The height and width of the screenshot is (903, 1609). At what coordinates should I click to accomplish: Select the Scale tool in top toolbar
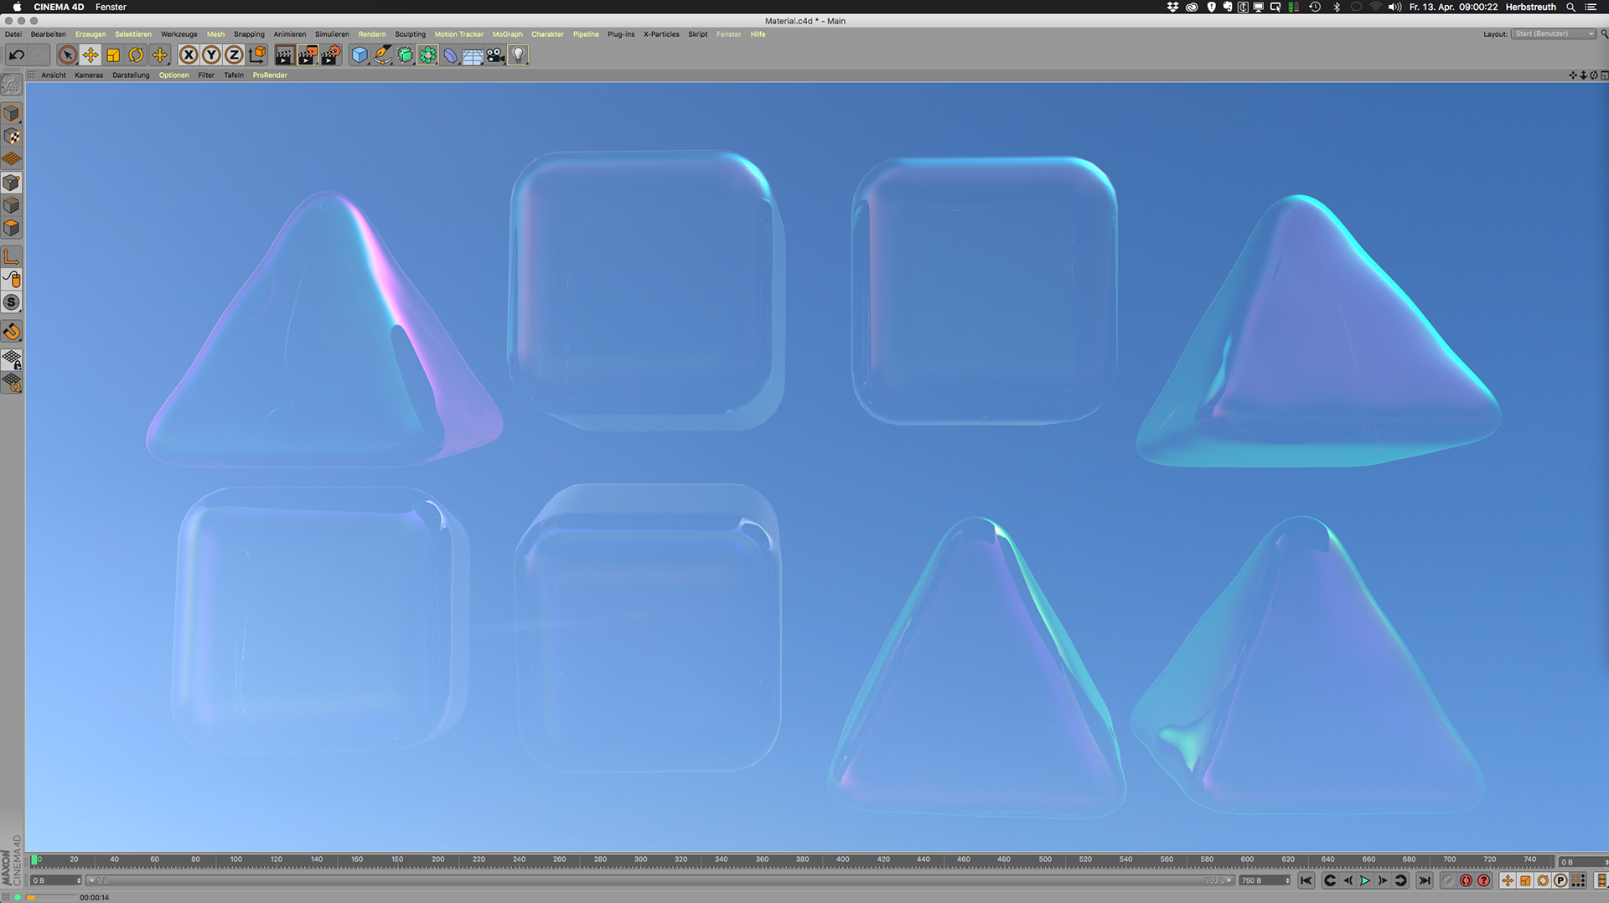(113, 55)
